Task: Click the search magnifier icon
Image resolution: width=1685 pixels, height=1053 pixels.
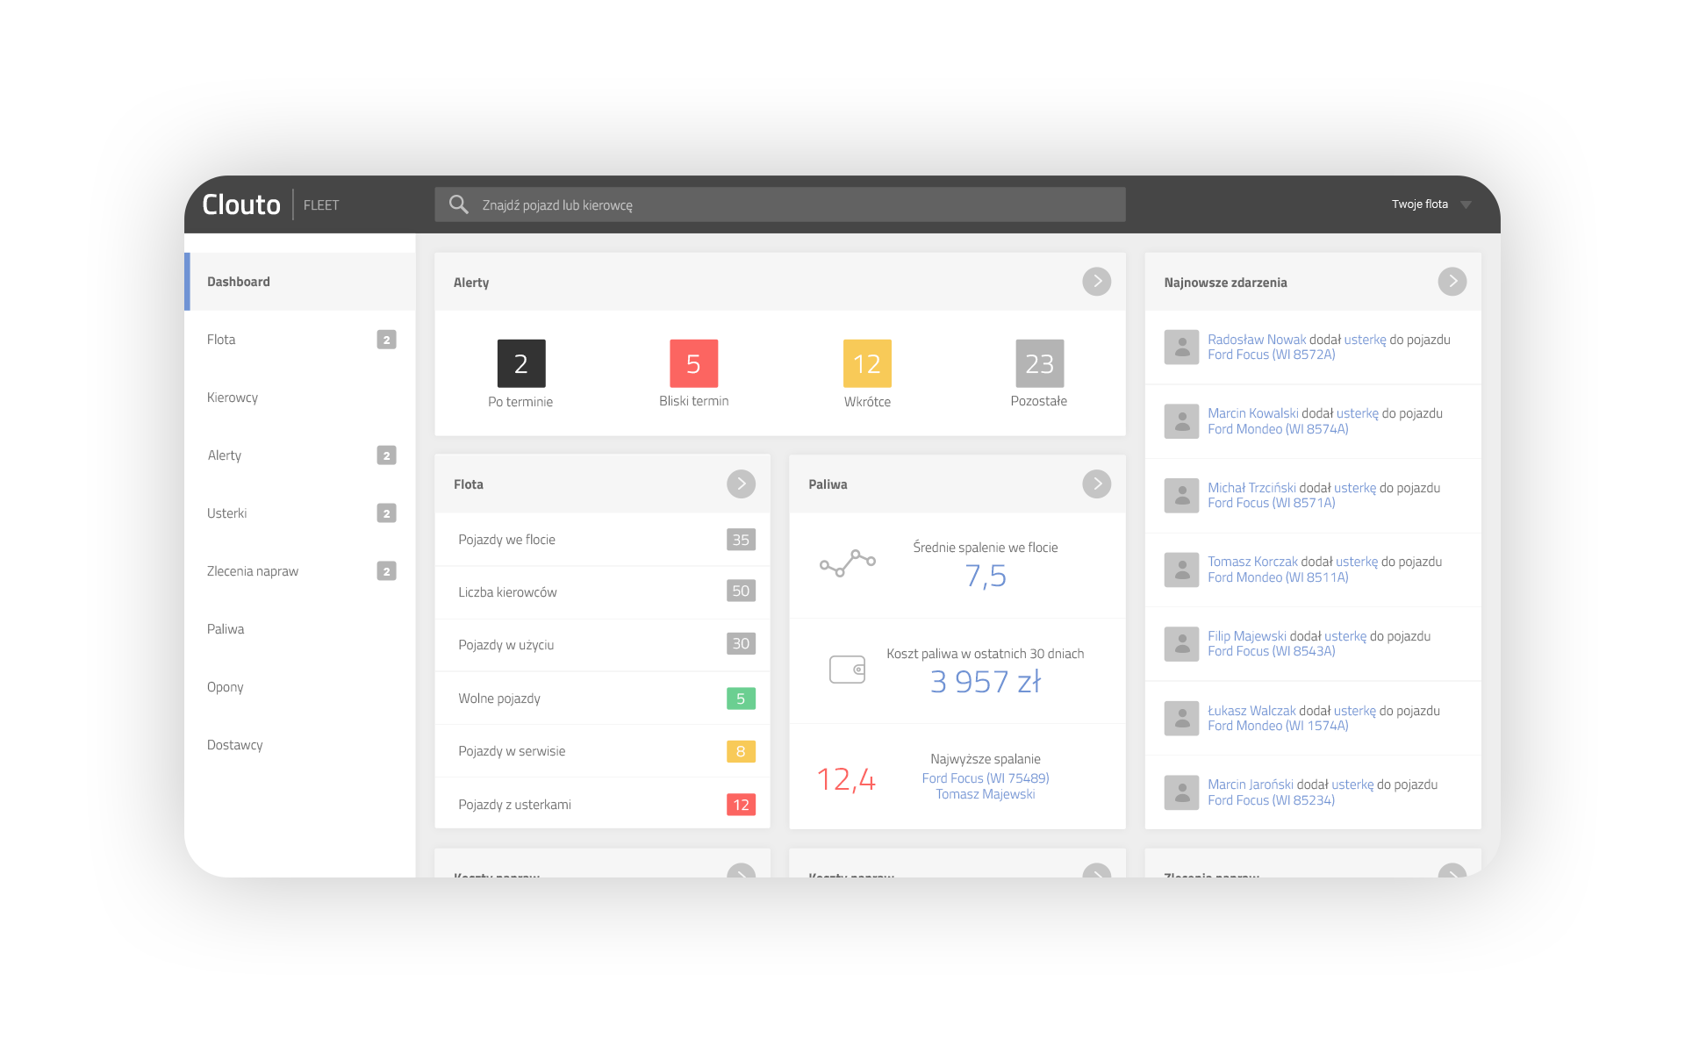Action: (x=458, y=204)
